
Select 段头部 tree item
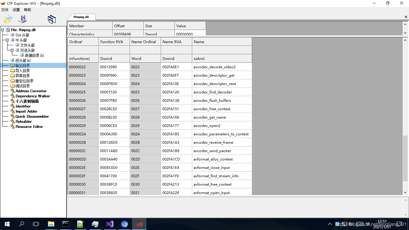[23, 60]
